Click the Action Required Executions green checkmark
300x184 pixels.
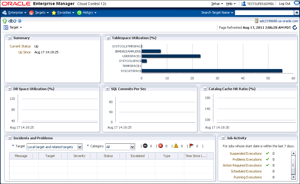[267, 165]
